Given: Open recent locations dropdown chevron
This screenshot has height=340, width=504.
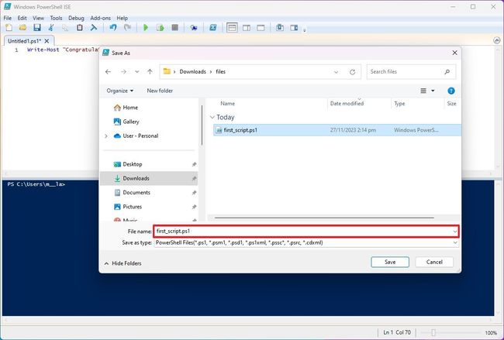Looking at the screenshot, I should (x=137, y=71).
